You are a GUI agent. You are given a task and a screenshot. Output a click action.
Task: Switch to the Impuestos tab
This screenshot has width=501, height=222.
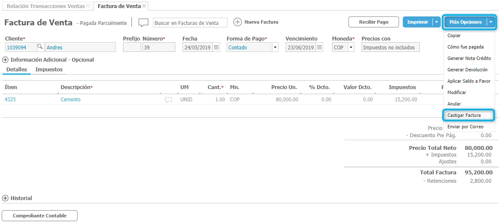49,70
